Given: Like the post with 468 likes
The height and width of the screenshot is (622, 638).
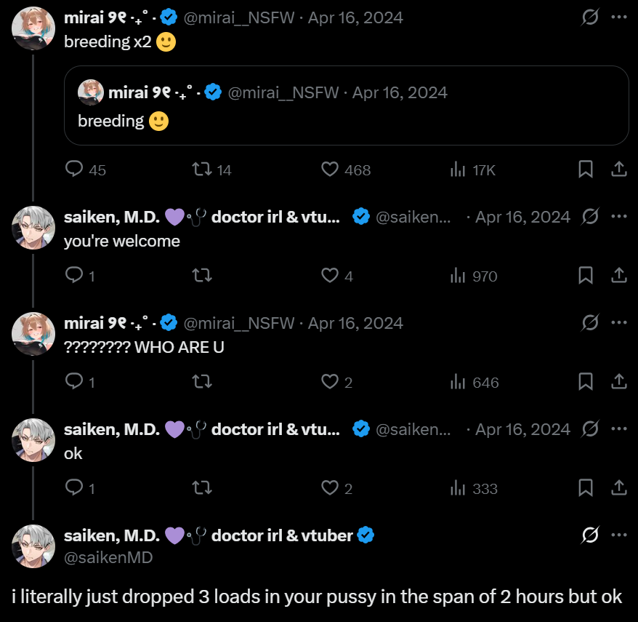Looking at the screenshot, I should pyautogui.click(x=330, y=170).
